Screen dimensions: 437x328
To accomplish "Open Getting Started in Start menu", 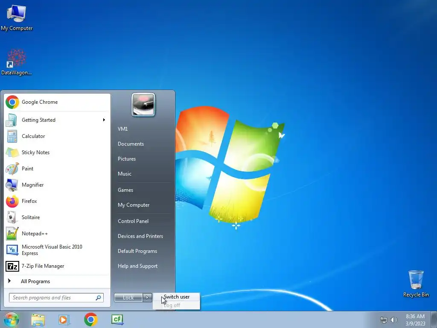I will tap(57, 120).
